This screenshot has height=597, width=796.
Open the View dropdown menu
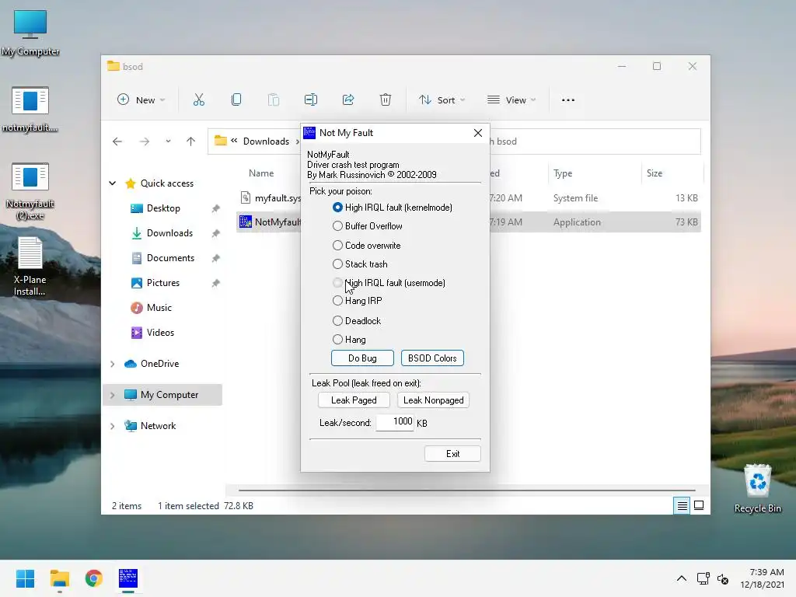coord(511,100)
